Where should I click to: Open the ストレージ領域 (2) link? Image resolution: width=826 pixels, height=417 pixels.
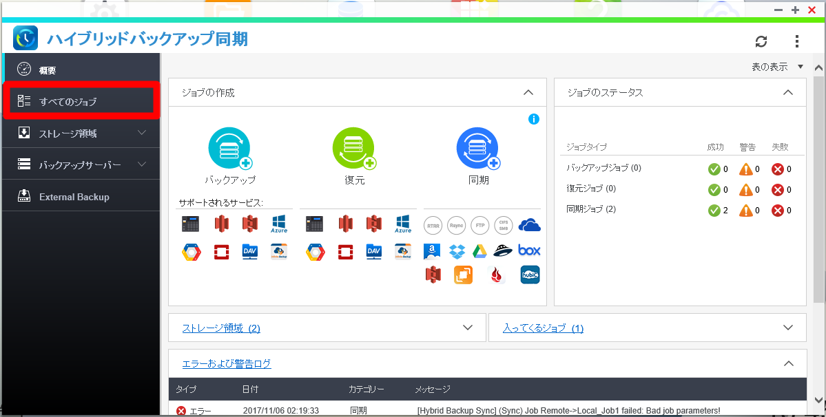[x=221, y=328]
